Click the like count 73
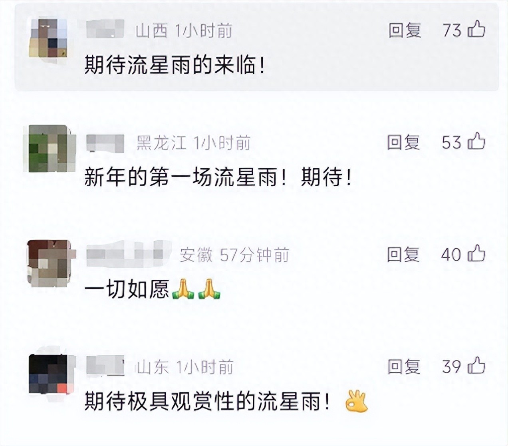508x446 pixels. 452,30
